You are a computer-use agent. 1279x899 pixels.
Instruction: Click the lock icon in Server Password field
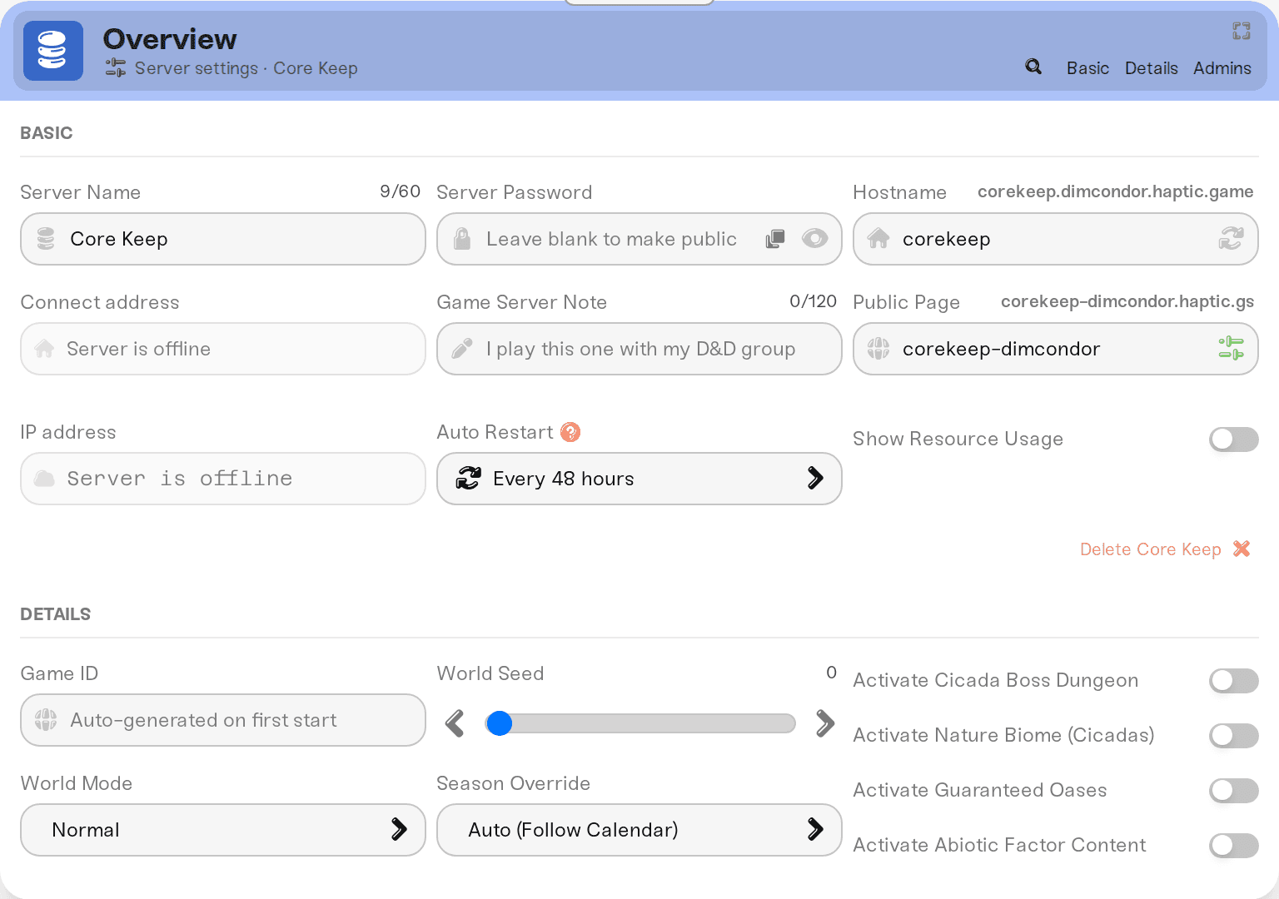pyautogui.click(x=462, y=239)
